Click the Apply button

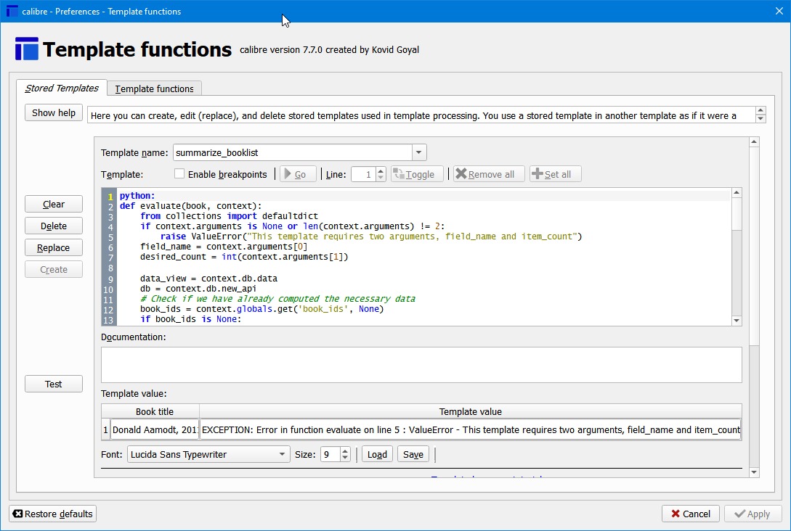pos(753,514)
